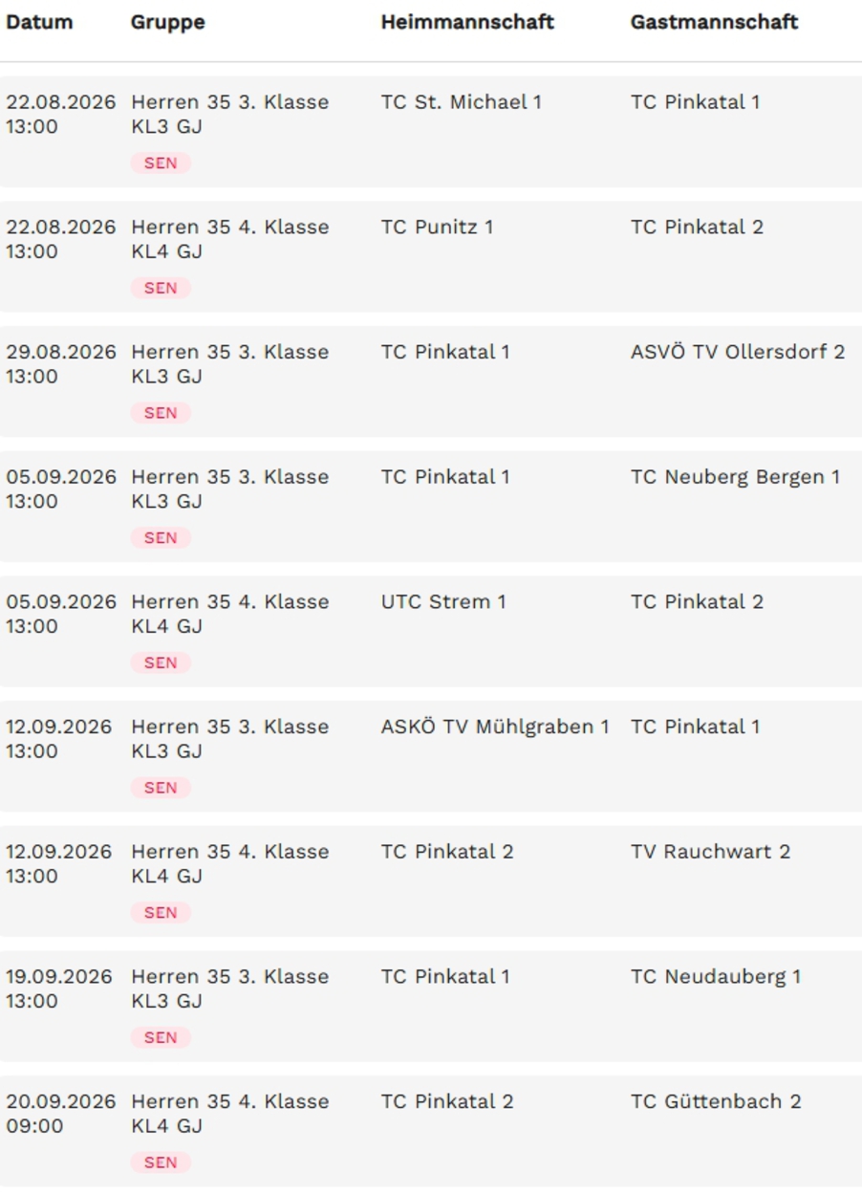Open the TC St. Michael 1 team
This screenshot has height=1195, width=862.
tap(461, 102)
